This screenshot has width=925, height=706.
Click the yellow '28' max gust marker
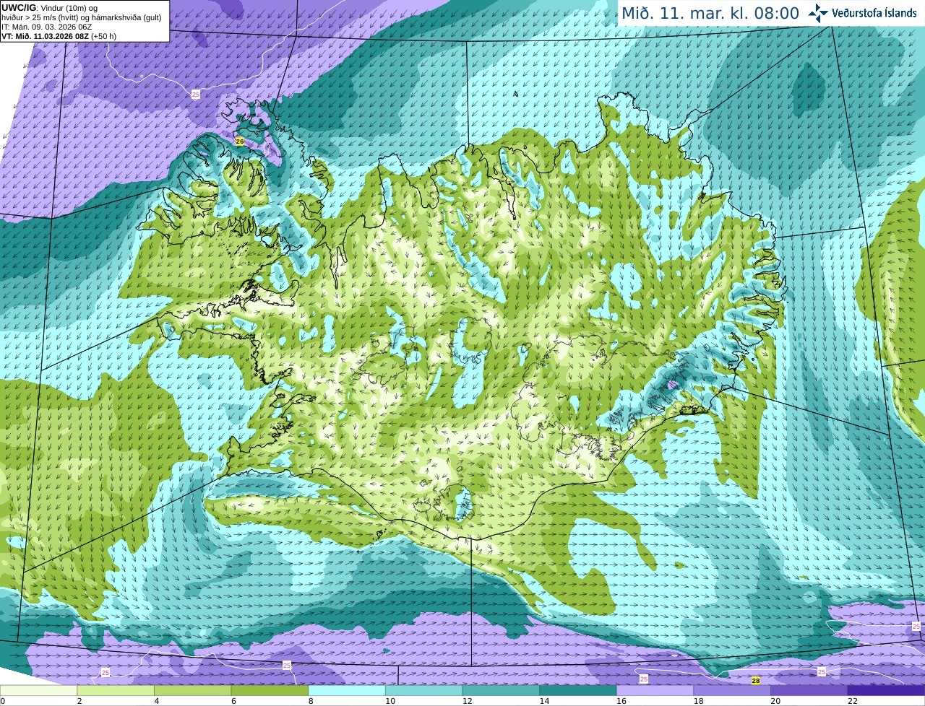click(756, 680)
